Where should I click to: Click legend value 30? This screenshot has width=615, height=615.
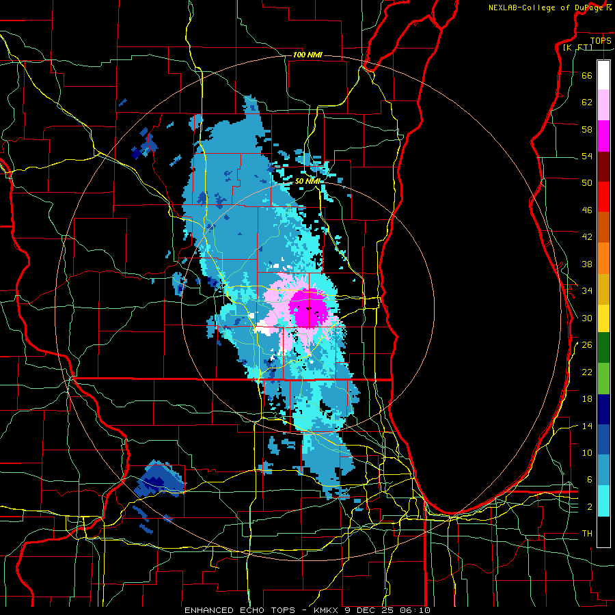(587, 318)
